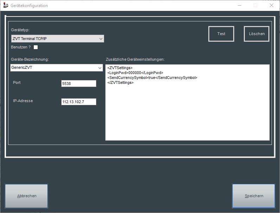
Task: Close the Gerätekonfiguration window
Action: coord(272,5)
